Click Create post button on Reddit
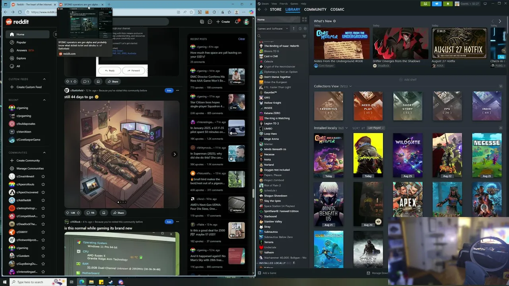Screen dimensions: 509x286 pyautogui.click(x=223, y=22)
